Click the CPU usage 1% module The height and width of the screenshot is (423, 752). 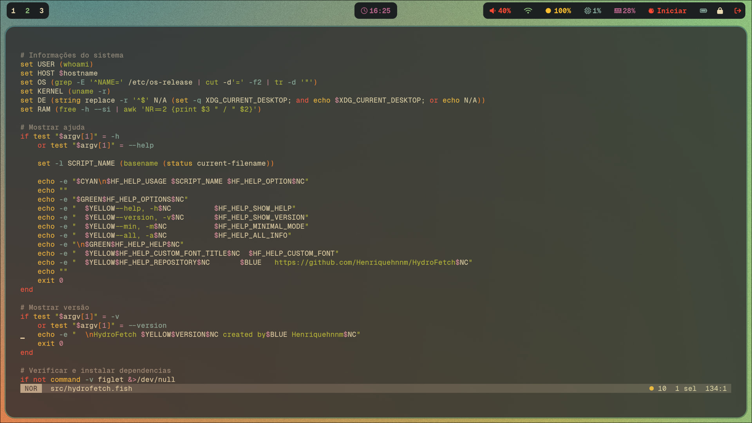tap(592, 11)
